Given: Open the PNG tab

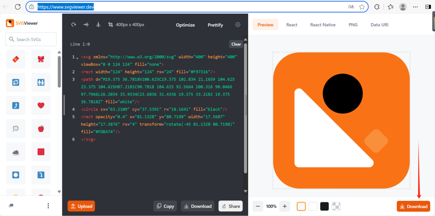Looking at the screenshot, I should tap(353, 24).
